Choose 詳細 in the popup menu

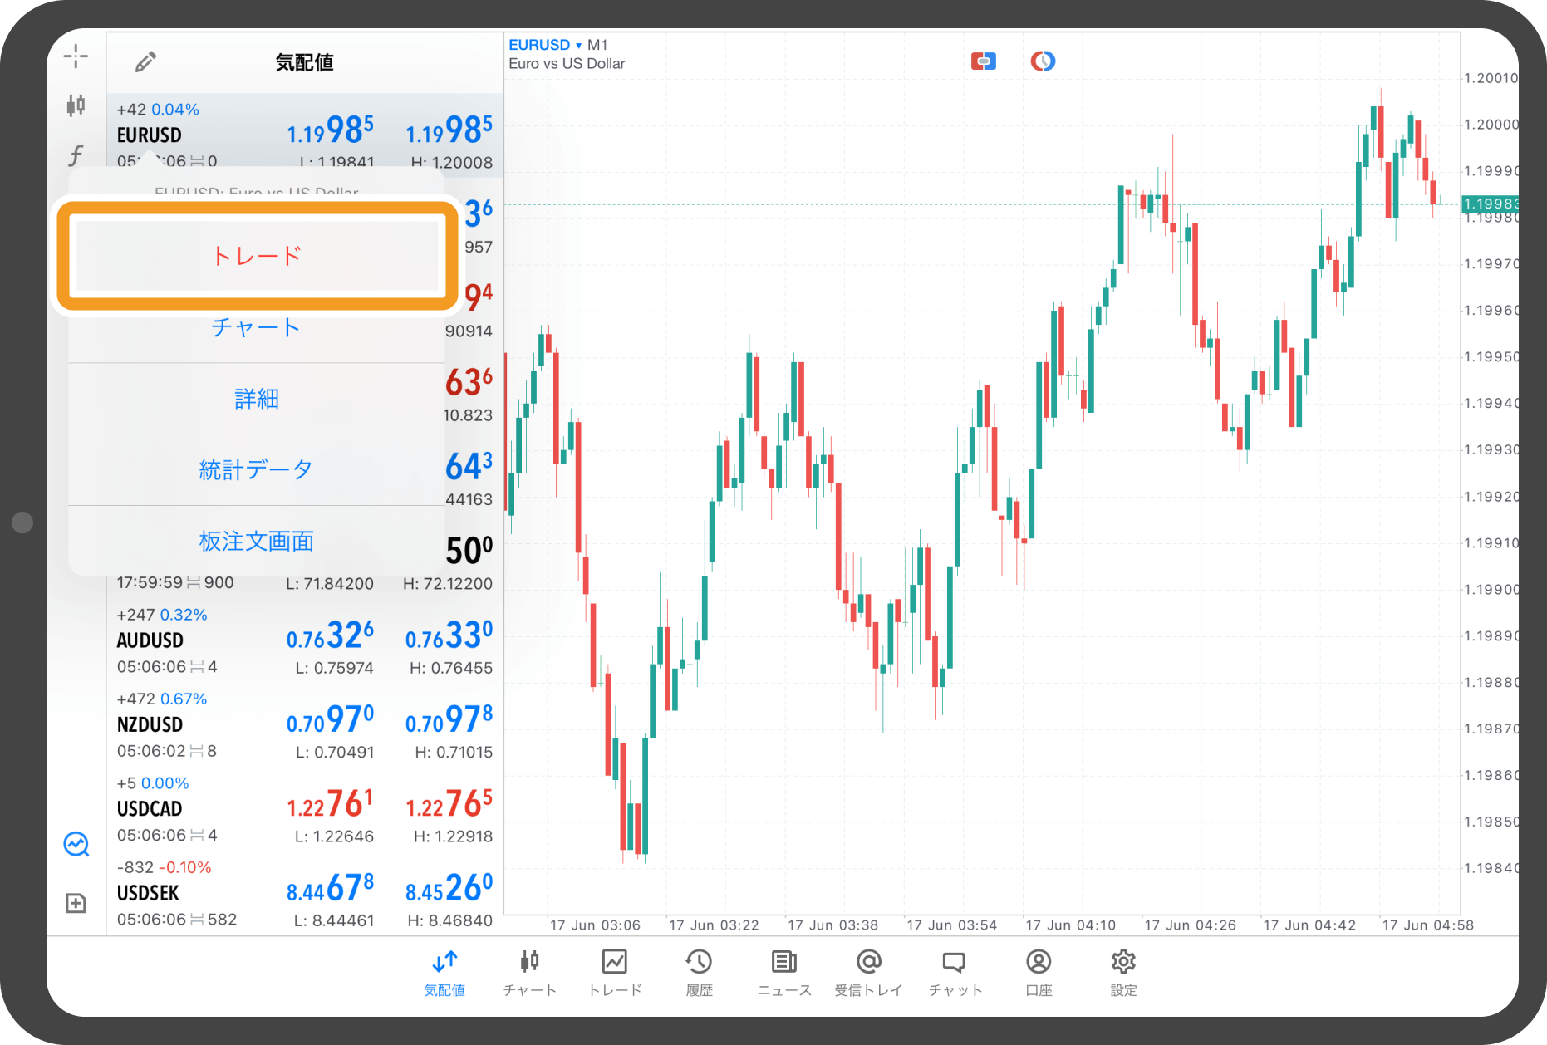(x=256, y=399)
